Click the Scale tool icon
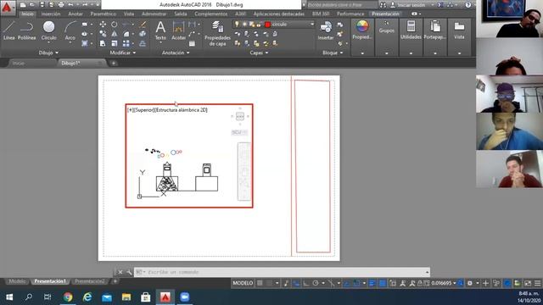543x305 pixels. coord(114,43)
